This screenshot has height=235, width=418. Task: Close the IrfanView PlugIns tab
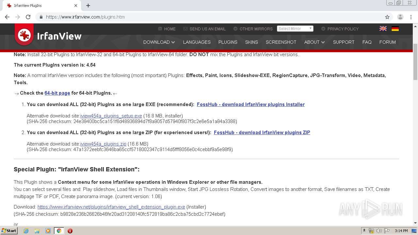(76, 6)
